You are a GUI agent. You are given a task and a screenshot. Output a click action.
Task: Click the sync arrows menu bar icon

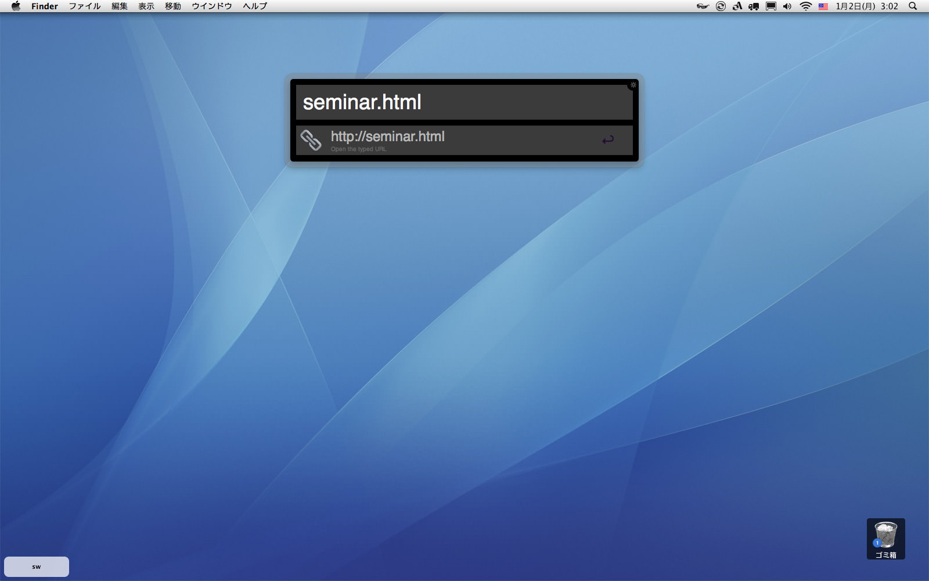point(721,6)
